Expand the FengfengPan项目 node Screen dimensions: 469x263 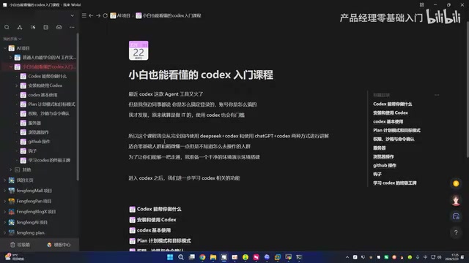tap(5, 202)
